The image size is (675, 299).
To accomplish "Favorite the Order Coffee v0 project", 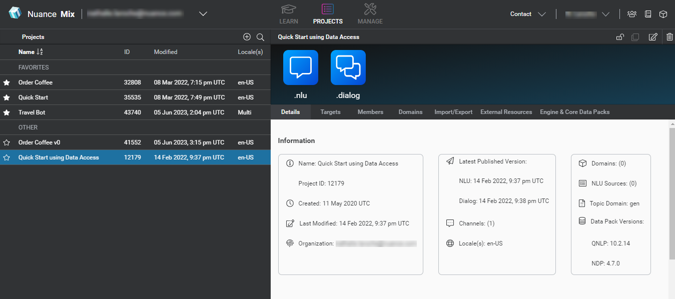I will (x=7, y=142).
